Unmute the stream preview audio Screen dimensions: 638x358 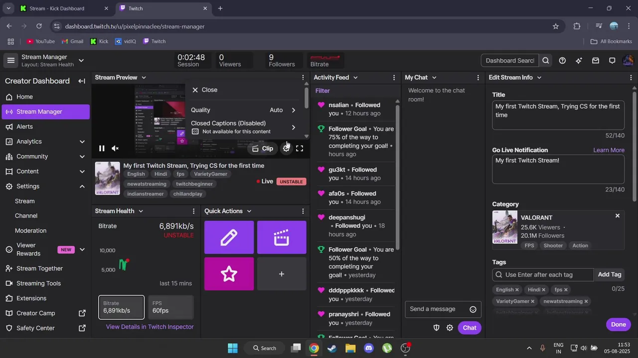click(115, 148)
